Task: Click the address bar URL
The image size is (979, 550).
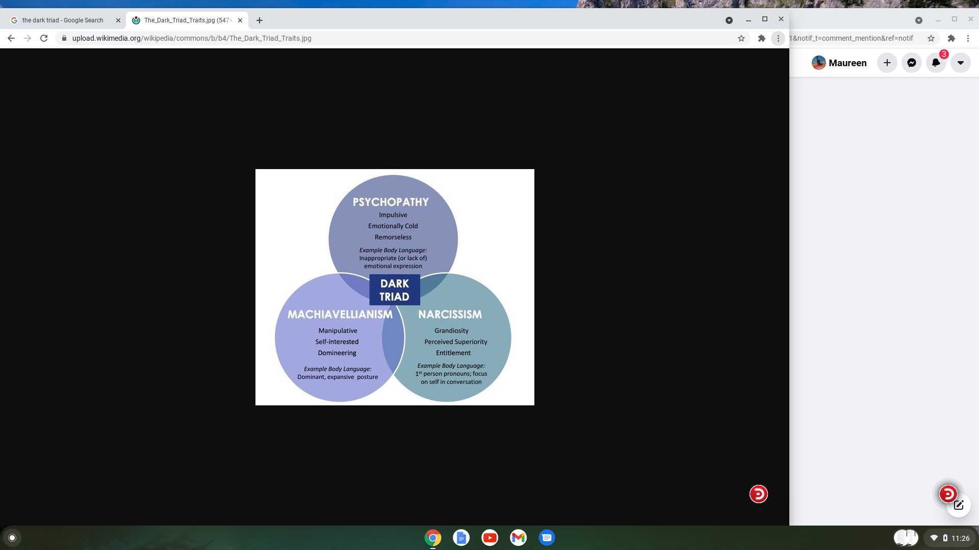Action: 192,38
